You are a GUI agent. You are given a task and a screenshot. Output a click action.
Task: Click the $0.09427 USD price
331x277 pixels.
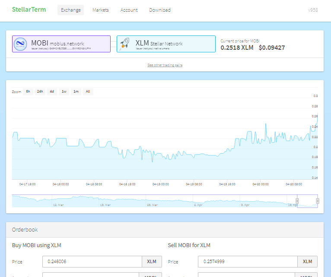pyautogui.click(x=272, y=48)
